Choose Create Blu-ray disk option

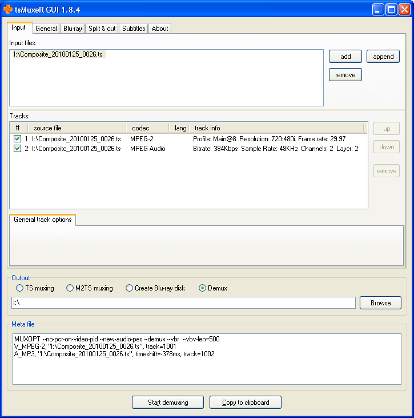coord(155,288)
